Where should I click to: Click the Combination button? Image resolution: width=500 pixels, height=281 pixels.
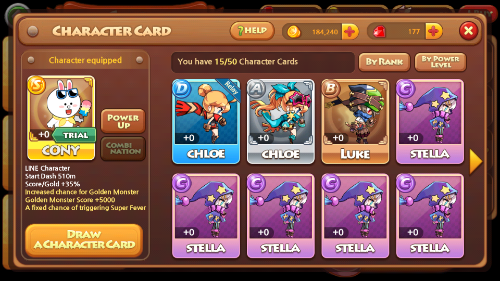point(123,148)
